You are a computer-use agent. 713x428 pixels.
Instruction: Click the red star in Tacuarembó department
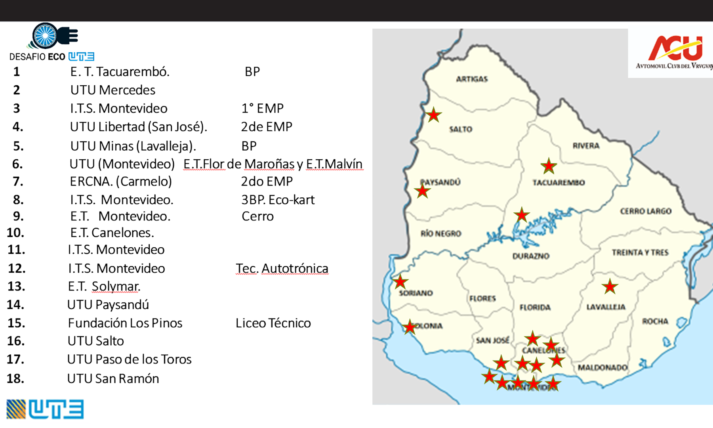click(549, 166)
